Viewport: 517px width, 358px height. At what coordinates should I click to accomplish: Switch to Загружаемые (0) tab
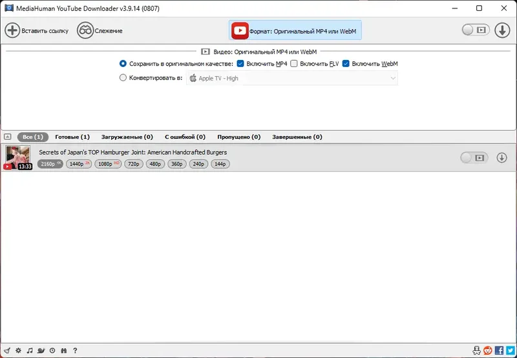[127, 137]
